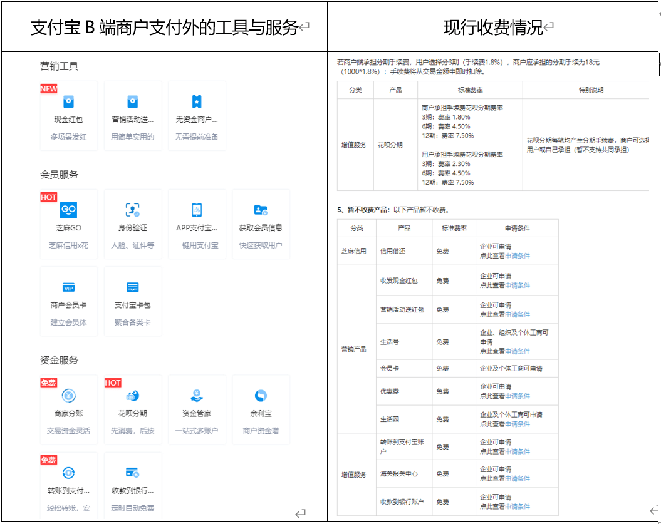Click the 免费 badge on 商家分账
Image resolution: width=661 pixels, height=524 pixels.
point(48,383)
